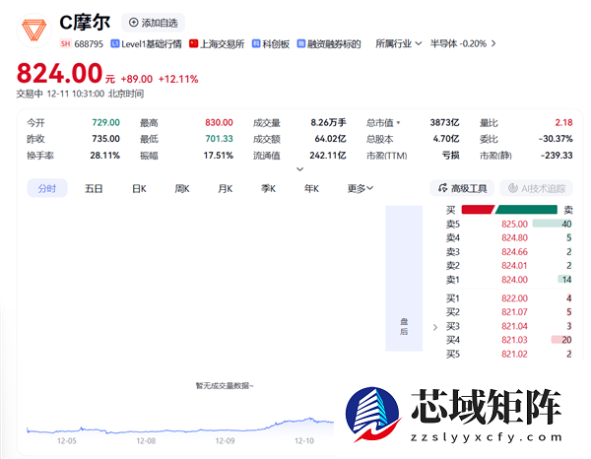Viewport: 591px width, 459px height.
Task: Open the 总市值 dropdown arrow
Action: (399, 123)
